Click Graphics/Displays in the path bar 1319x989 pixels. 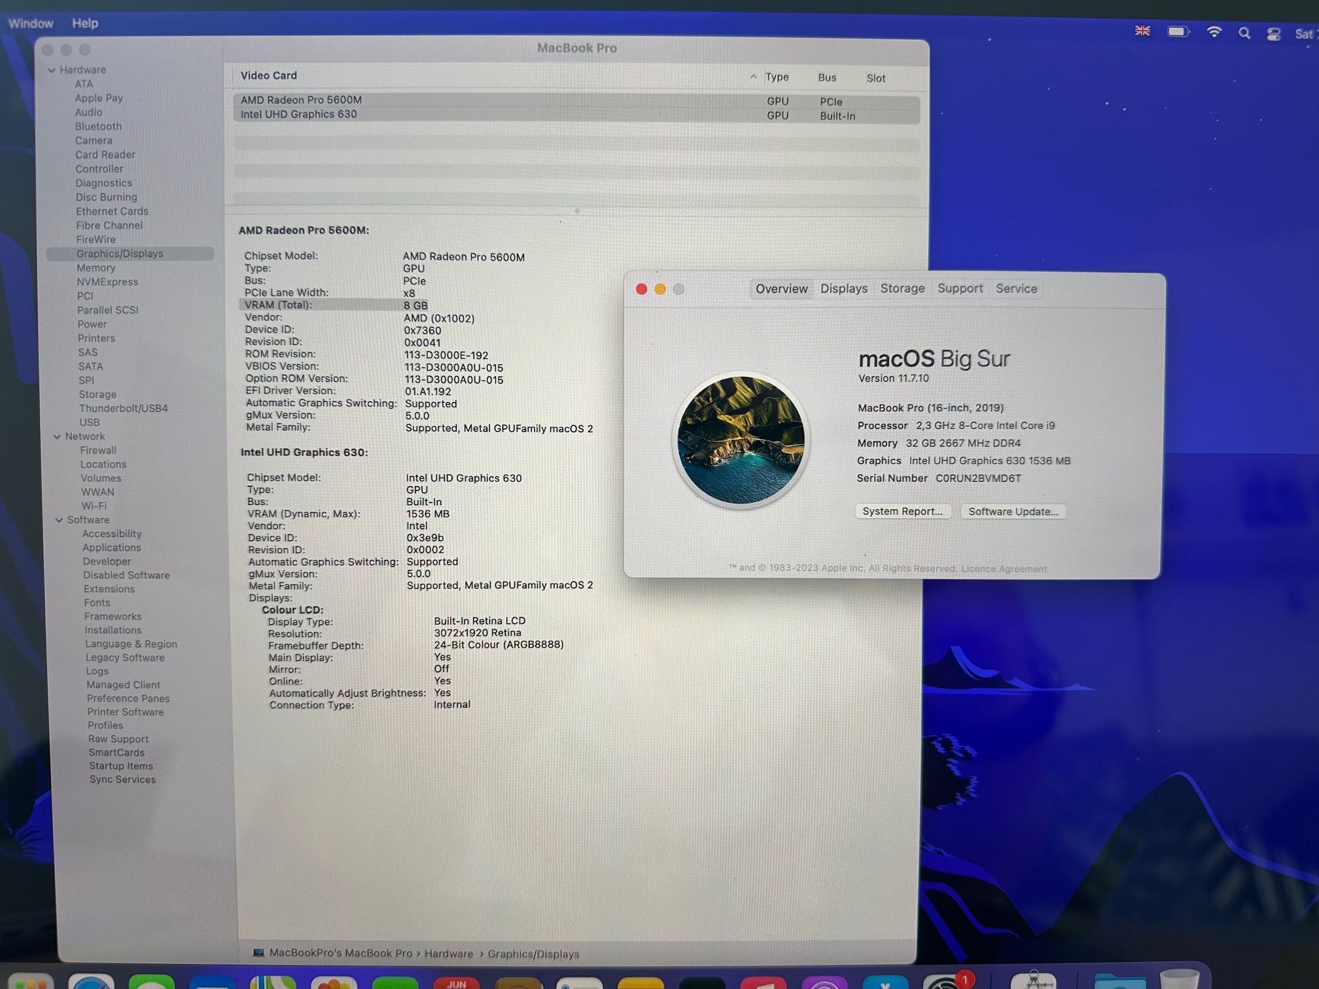point(533,954)
